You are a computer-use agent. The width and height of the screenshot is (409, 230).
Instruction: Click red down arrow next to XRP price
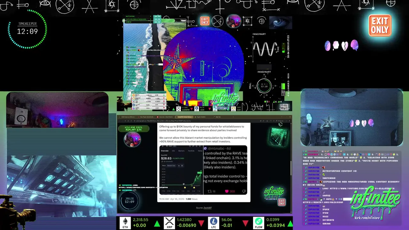201,223
